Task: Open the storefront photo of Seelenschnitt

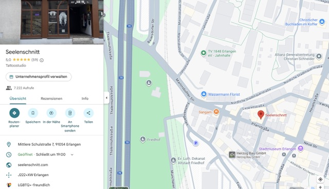Action: [x=51, y=22]
